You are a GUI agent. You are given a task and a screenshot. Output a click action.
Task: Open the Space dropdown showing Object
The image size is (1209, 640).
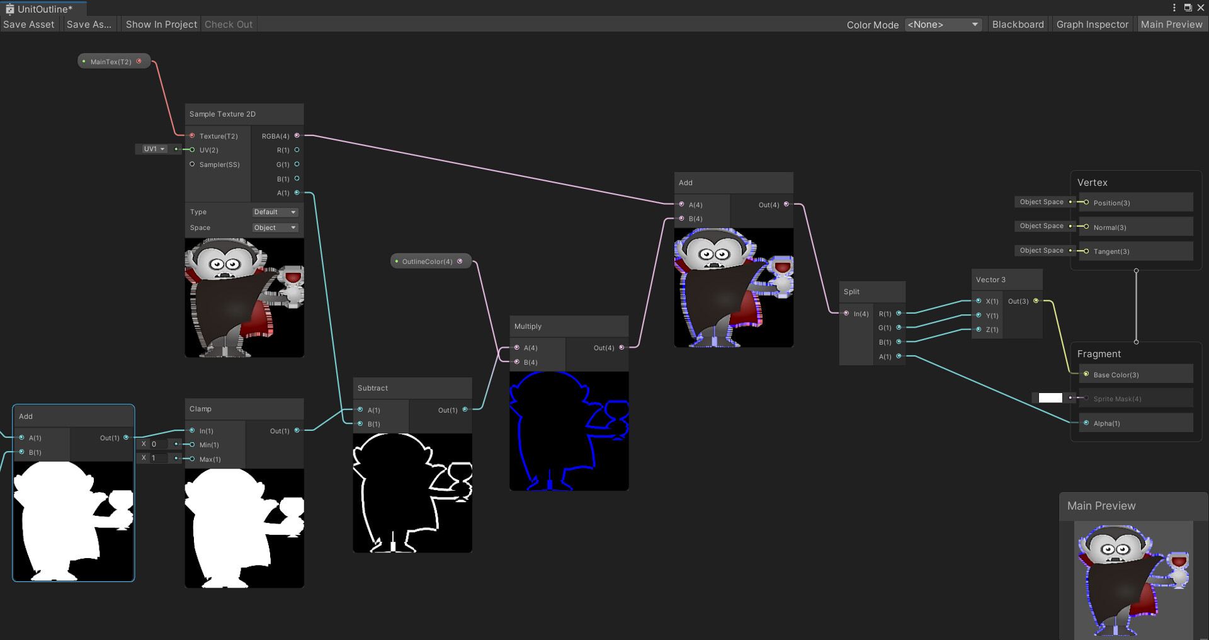coord(275,227)
